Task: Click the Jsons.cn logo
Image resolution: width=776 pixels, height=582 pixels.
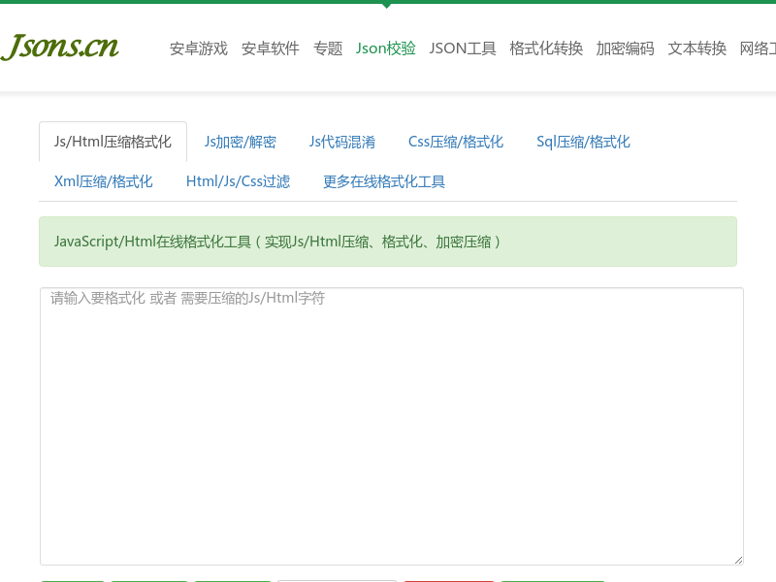Action: [60, 46]
